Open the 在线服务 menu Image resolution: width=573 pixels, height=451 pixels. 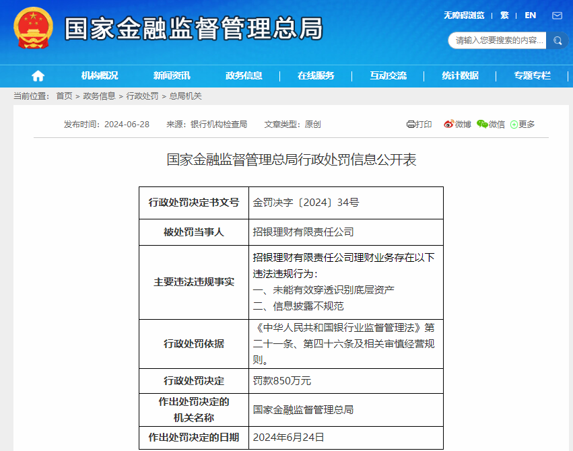(316, 75)
